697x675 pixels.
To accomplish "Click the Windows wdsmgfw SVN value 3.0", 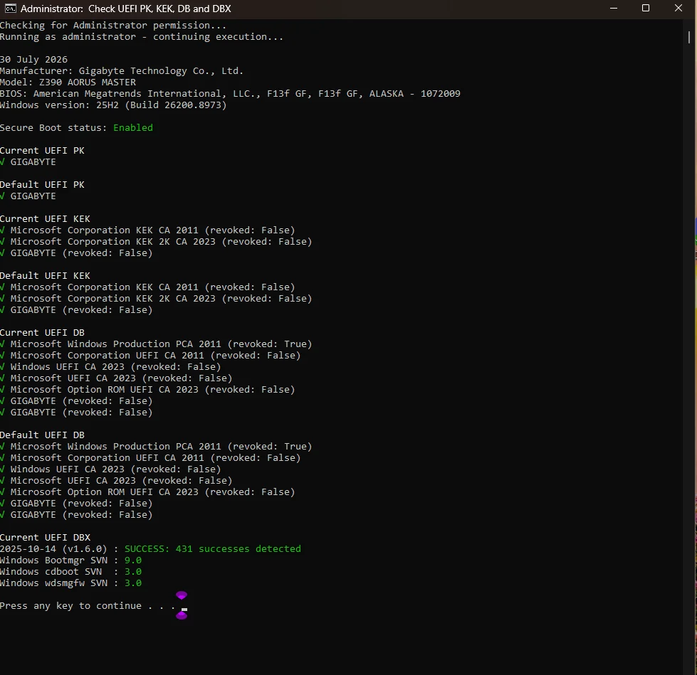I will point(133,583).
